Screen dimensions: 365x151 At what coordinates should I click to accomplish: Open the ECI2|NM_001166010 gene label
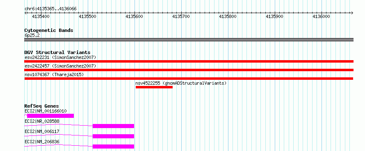coord(46,111)
